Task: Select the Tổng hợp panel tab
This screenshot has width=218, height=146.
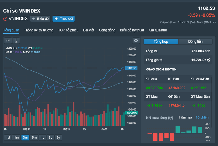Action: pos(161,42)
